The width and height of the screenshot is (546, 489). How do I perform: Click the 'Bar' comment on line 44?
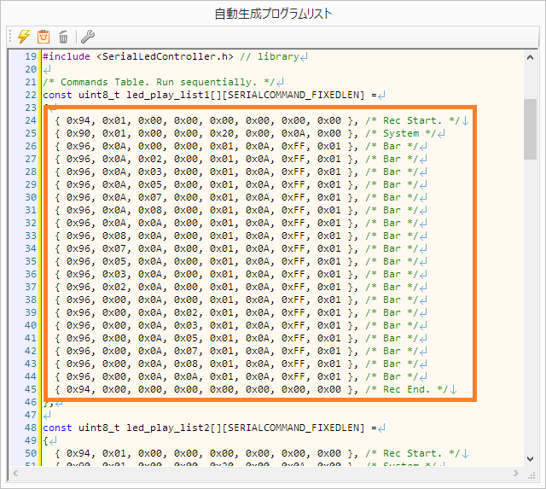(392, 377)
